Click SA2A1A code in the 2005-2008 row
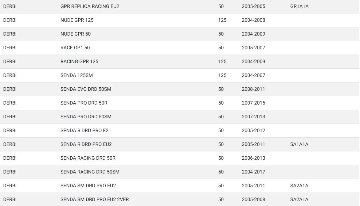This screenshot has height=206, width=360. pyautogui.click(x=299, y=199)
